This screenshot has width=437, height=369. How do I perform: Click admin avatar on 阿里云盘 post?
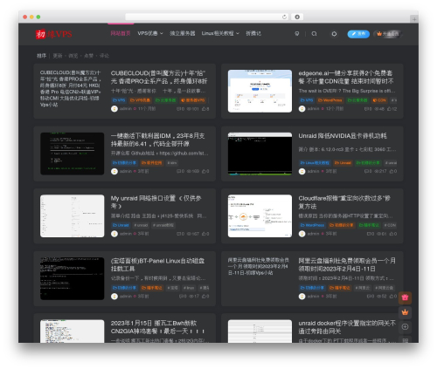click(x=302, y=297)
